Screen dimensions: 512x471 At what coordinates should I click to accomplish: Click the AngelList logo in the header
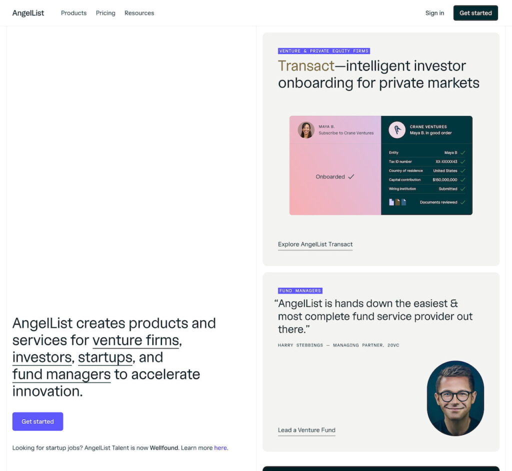coord(28,12)
